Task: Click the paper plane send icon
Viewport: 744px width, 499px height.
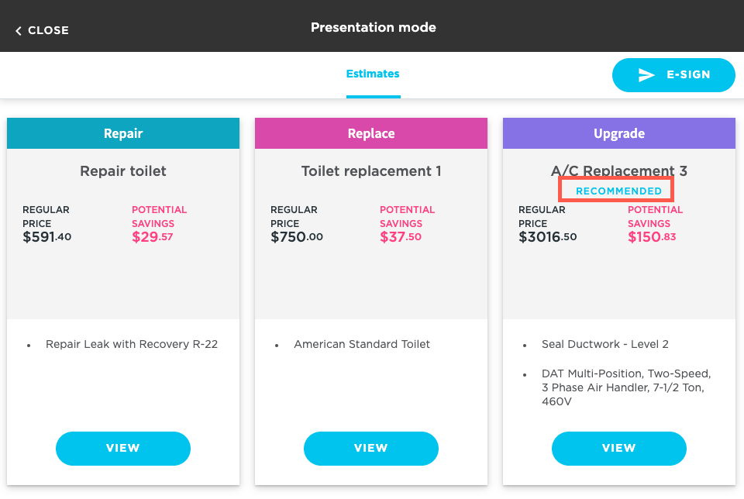Action: pyautogui.click(x=646, y=75)
